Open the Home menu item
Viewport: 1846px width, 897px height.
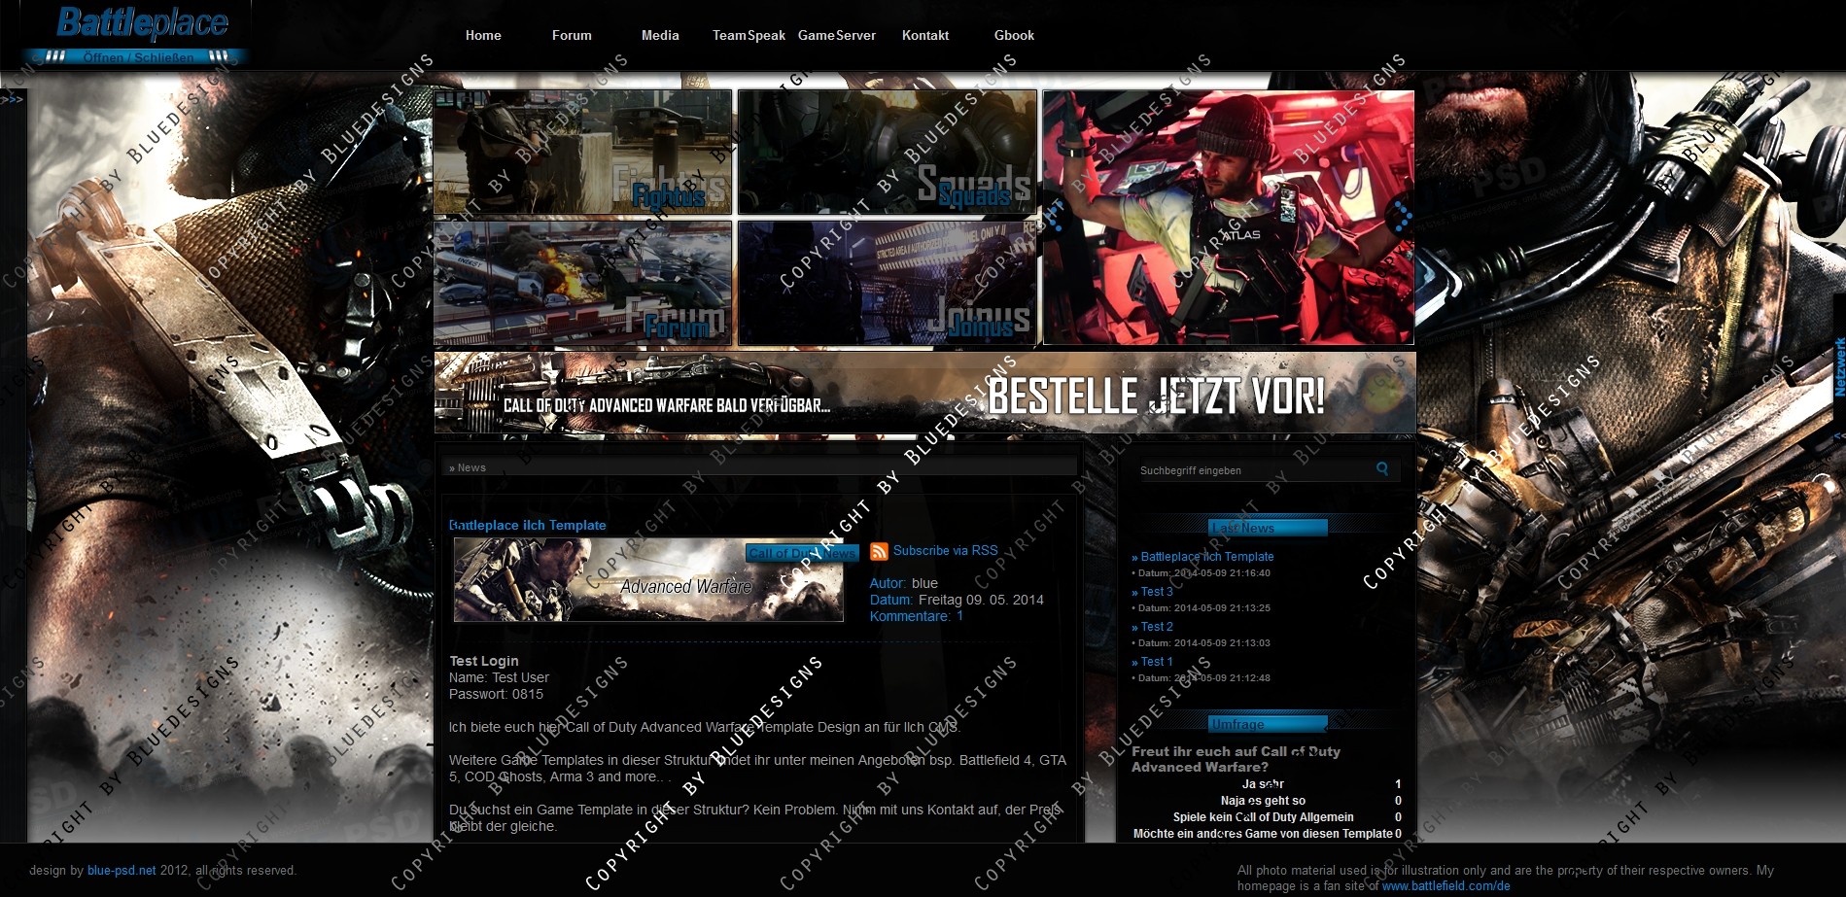coord(483,35)
